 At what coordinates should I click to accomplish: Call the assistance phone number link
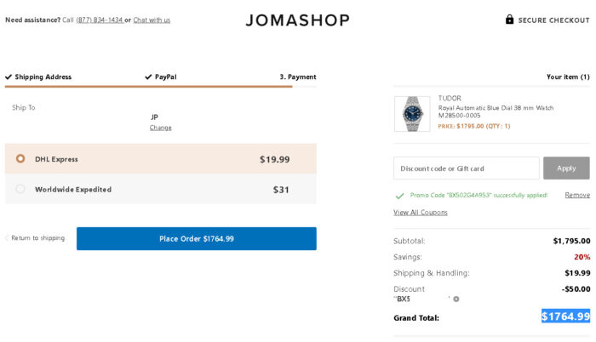[99, 20]
